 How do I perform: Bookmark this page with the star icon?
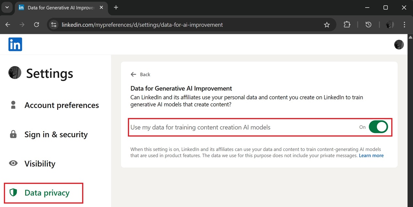[327, 25]
